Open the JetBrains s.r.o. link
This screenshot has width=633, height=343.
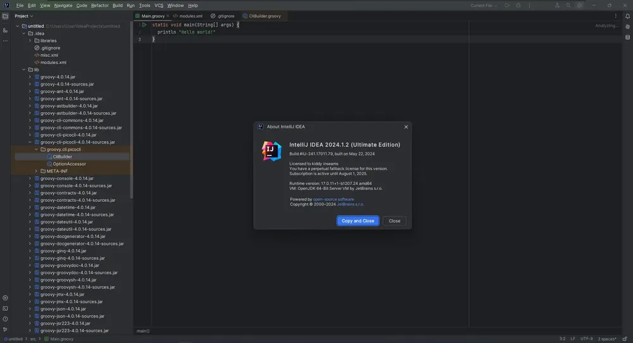351,204
